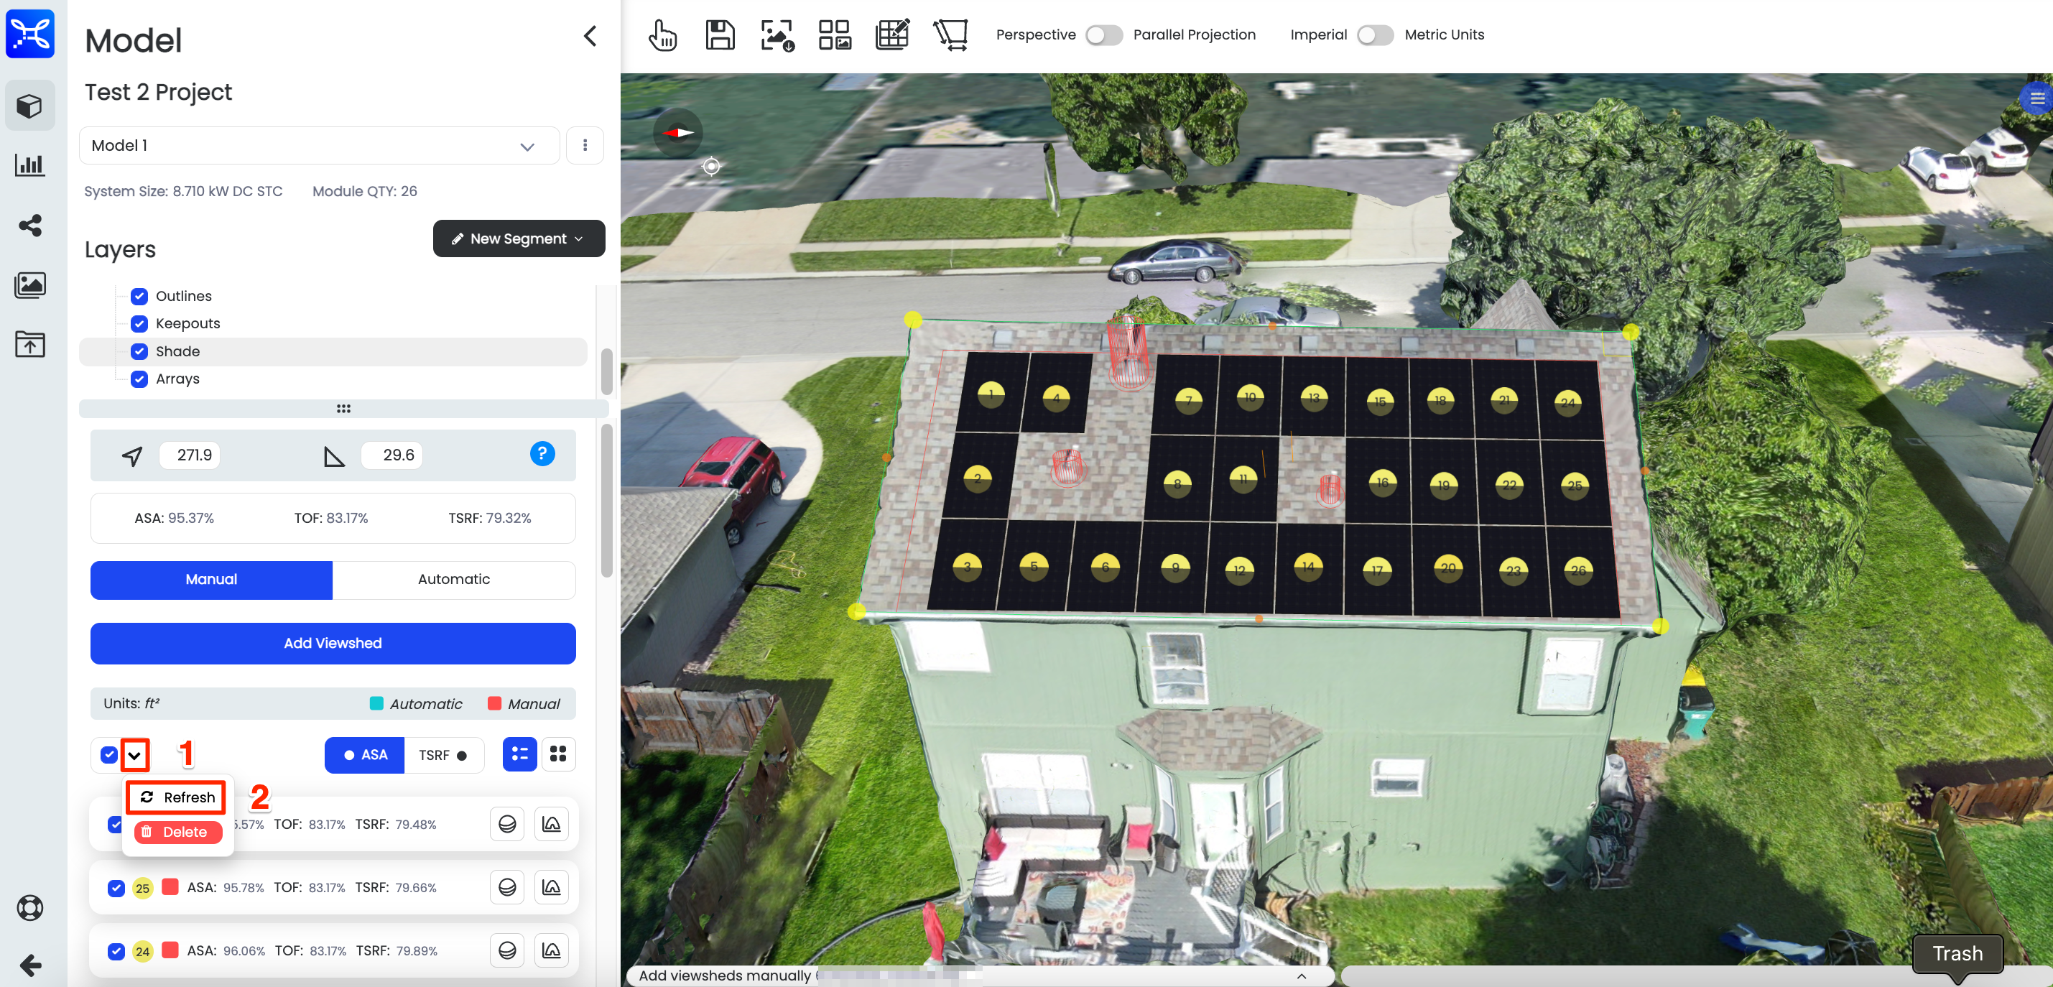
Task: Click the Add Viewshed button
Action: 333,644
